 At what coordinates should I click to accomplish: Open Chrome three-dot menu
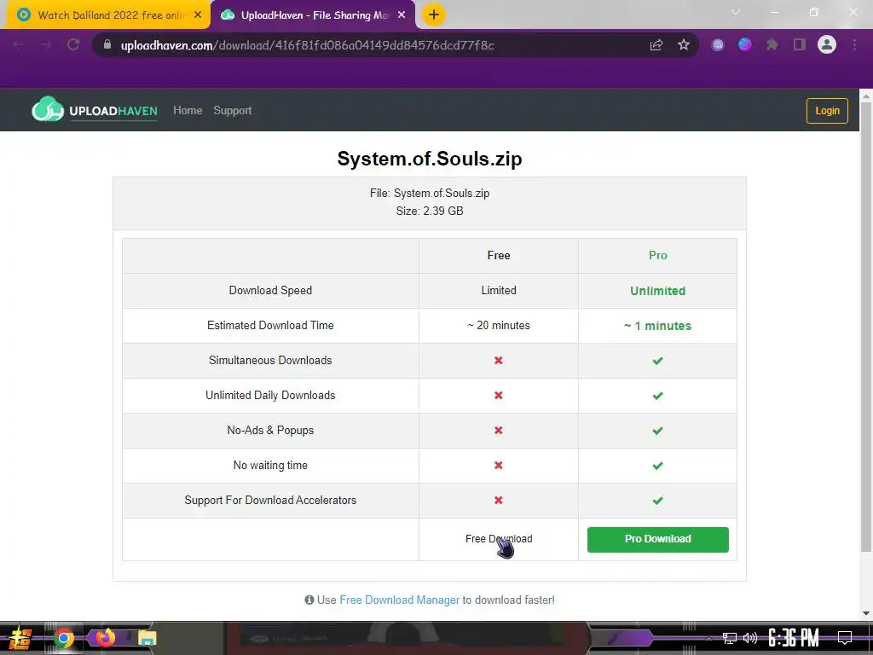(854, 44)
